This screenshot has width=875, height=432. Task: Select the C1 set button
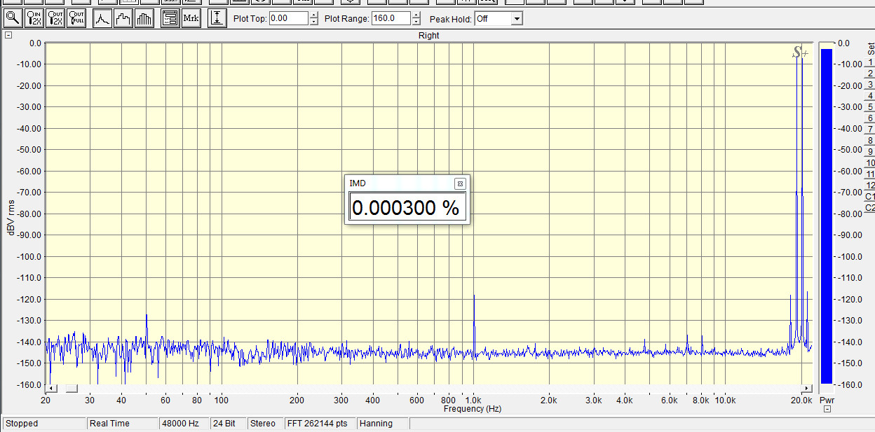(870, 197)
